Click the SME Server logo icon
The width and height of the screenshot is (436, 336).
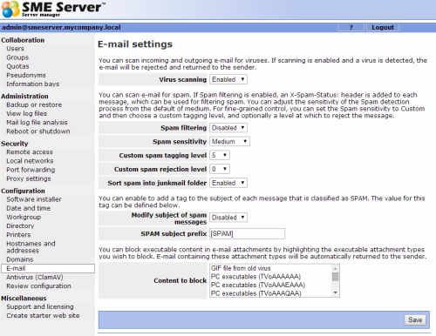(10, 9)
